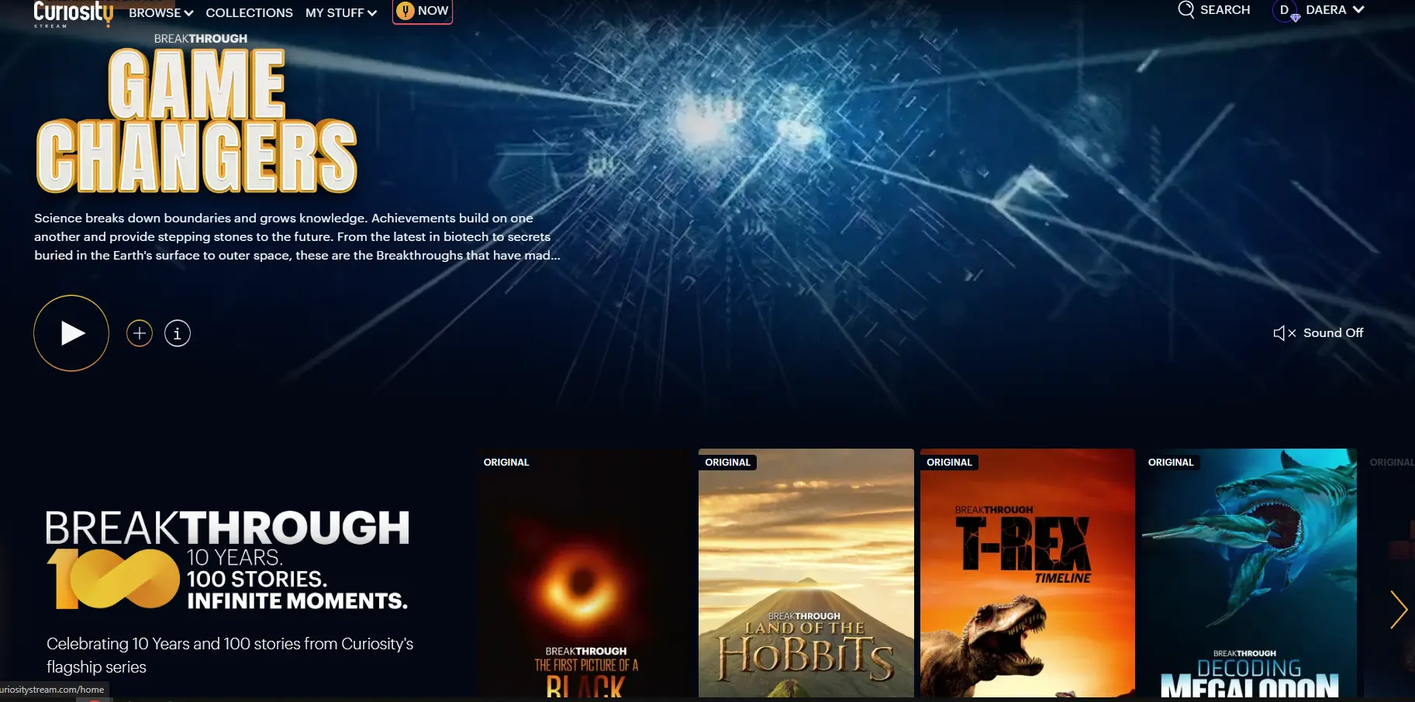Viewport: 1415px width, 702px height.
Task: Add Game Changers to watchlist
Action: (x=140, y=333)
